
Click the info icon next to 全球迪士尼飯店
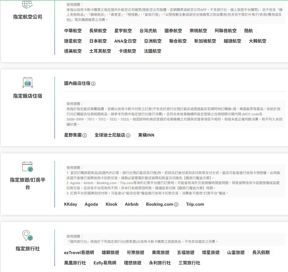(x=128, y=135)
